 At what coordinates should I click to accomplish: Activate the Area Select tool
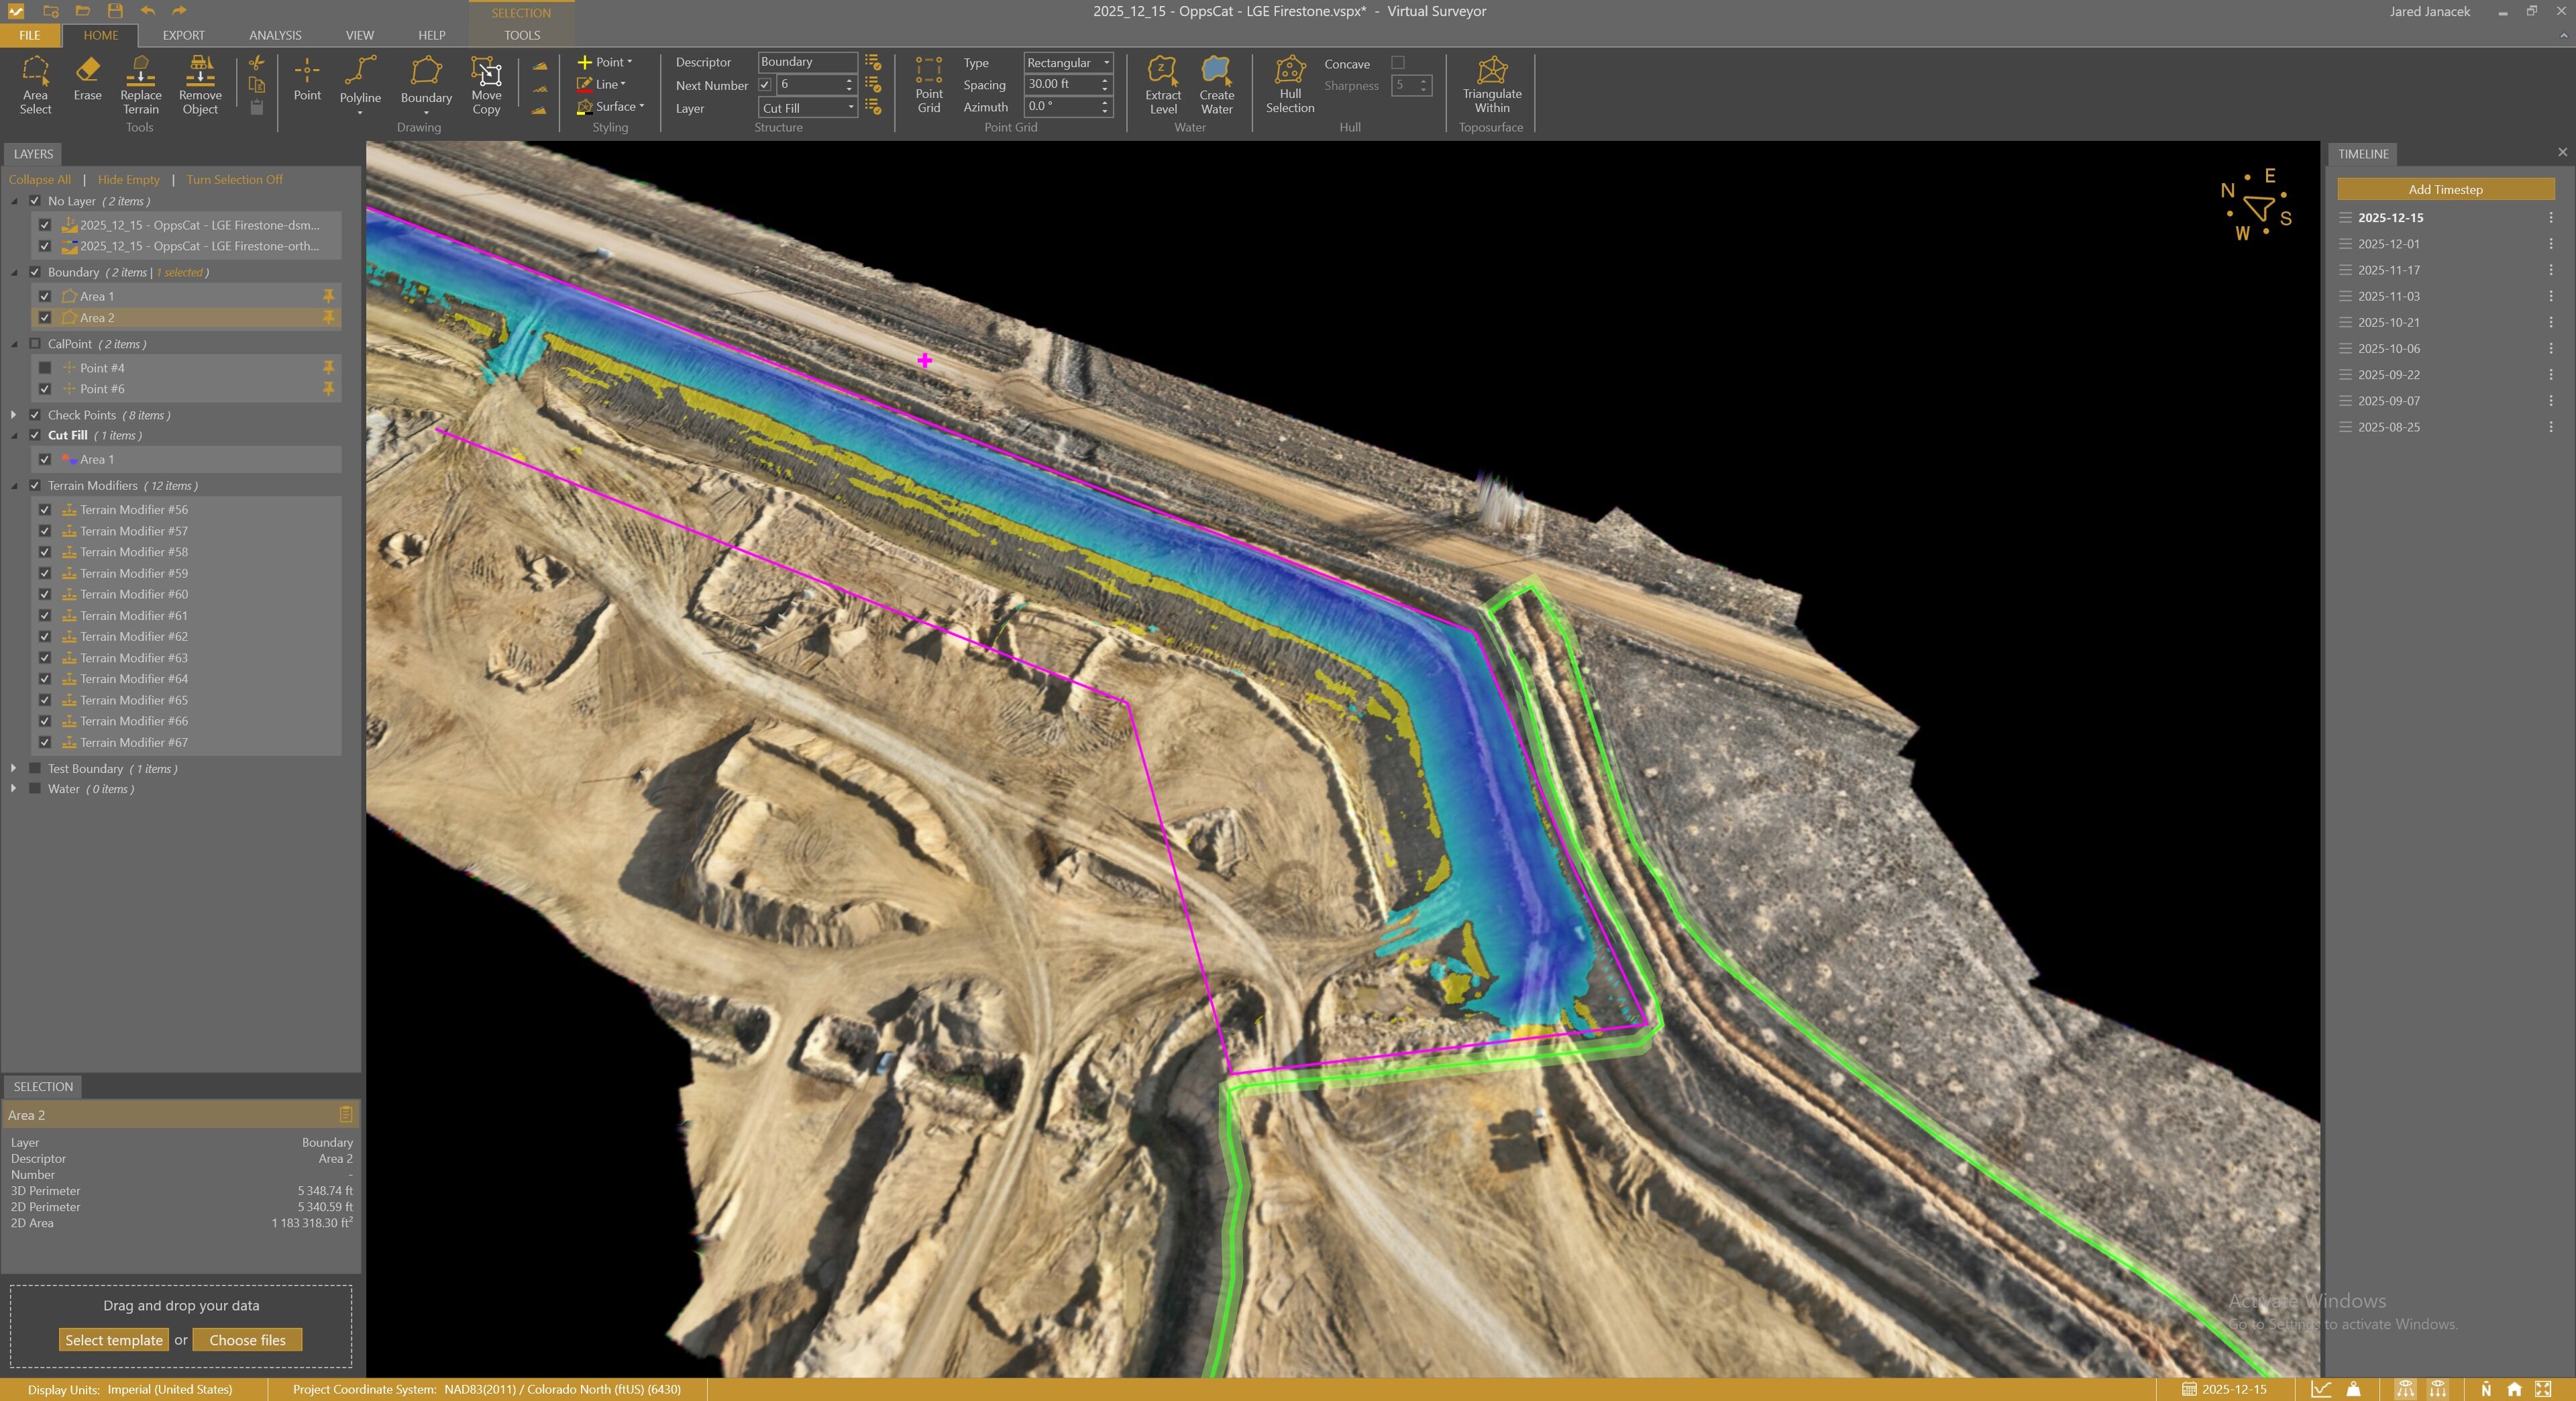coord(35,85)
